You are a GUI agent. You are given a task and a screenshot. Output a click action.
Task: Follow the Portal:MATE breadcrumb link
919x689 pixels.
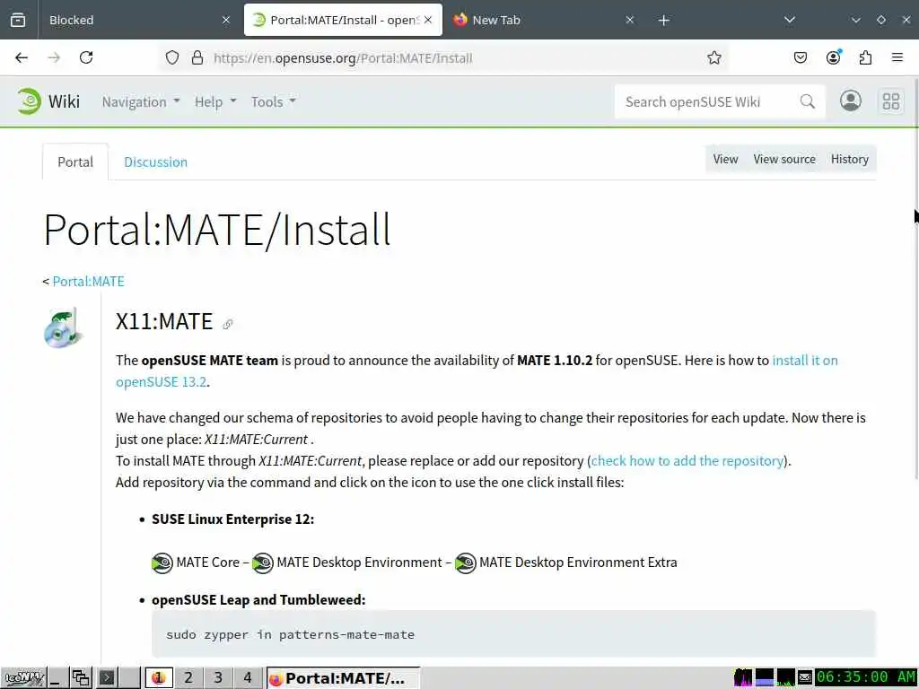point(89,281)
